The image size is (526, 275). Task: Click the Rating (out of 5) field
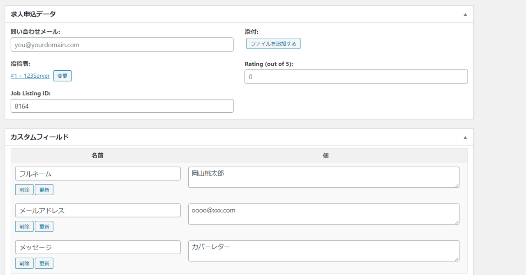[x=356, y=76]
